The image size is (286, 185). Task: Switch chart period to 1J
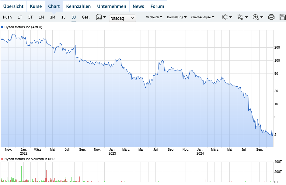[63, 17]
